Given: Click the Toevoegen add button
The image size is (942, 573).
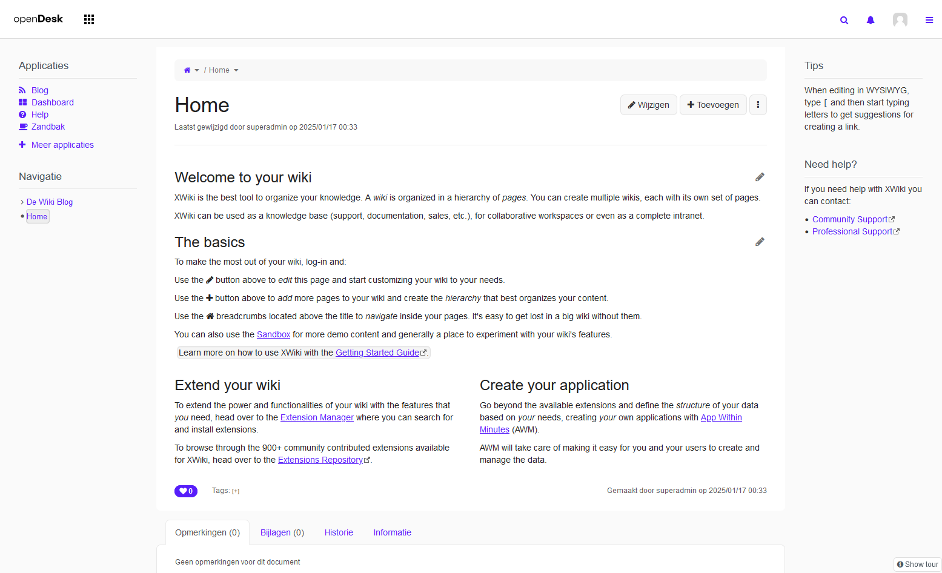Looking at the screenshot, I should [x=713, y=105].
